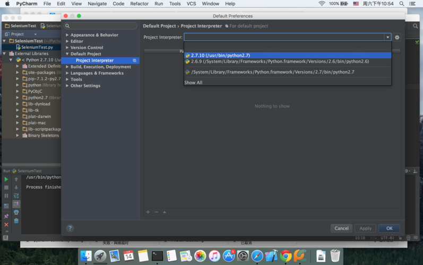Collapse Default Project section

click(x=67, y=54)
